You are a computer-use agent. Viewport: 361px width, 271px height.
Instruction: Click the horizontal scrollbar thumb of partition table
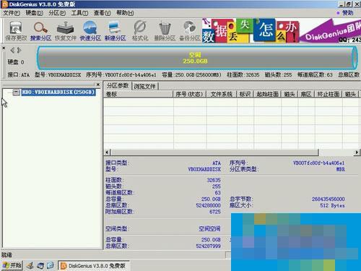[214, 152]
